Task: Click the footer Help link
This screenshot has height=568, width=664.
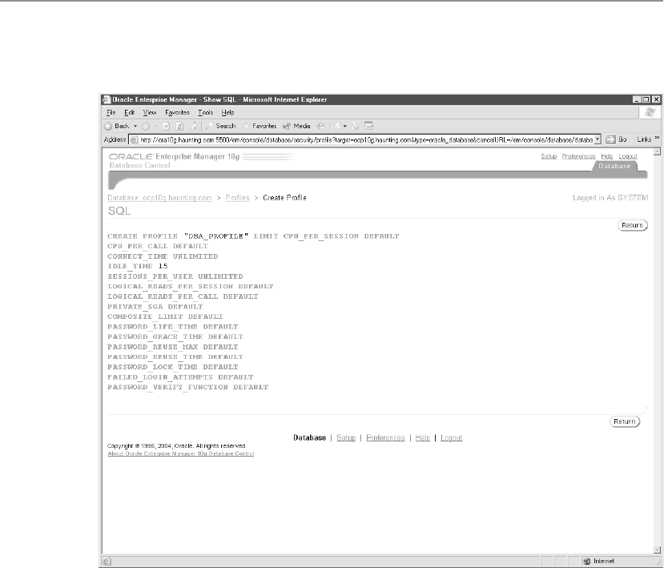Action: (x=423, y=437)
